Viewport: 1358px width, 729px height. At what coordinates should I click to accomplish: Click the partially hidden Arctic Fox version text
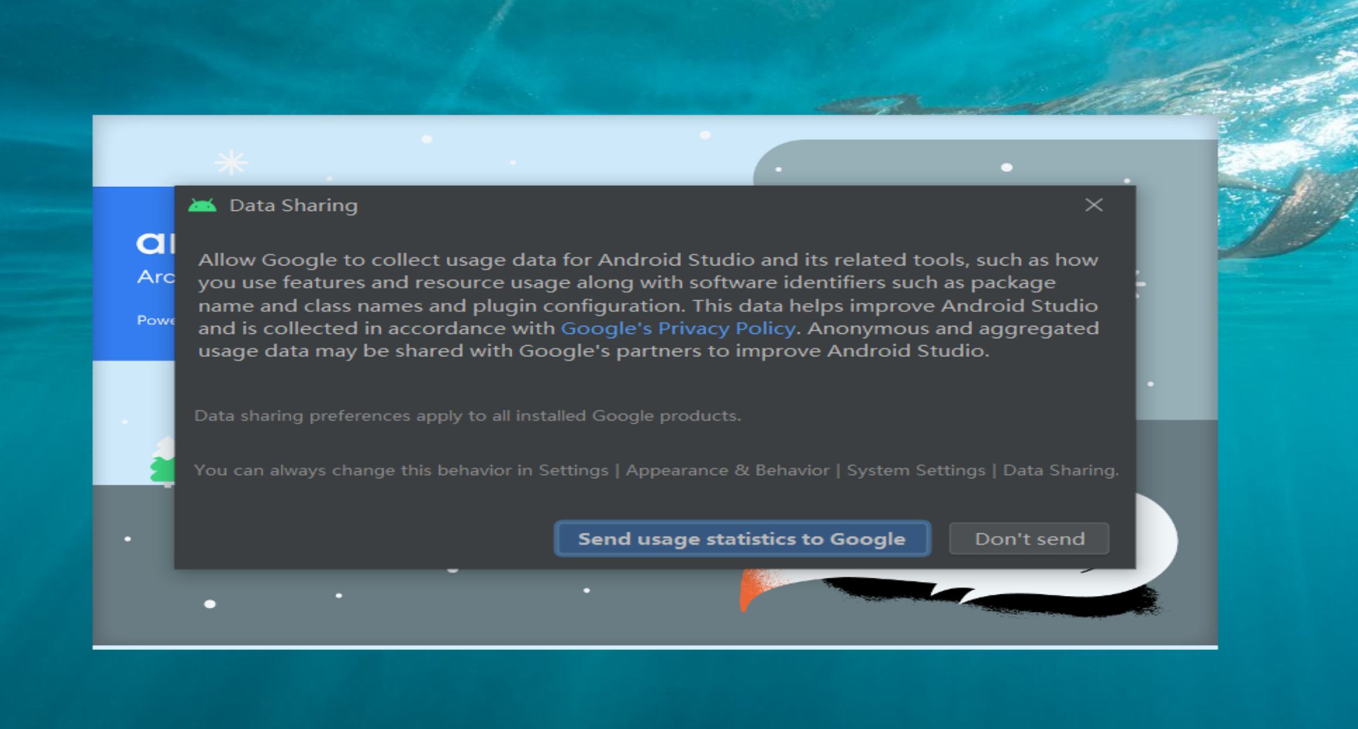[x=155, y=277]
